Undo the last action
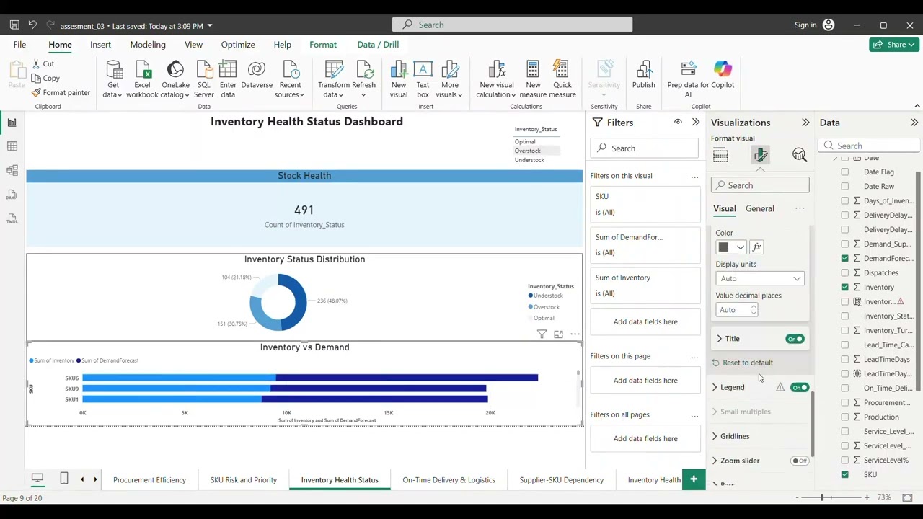The width and height of the screenshot is (923, 519). tap(32, 25)
